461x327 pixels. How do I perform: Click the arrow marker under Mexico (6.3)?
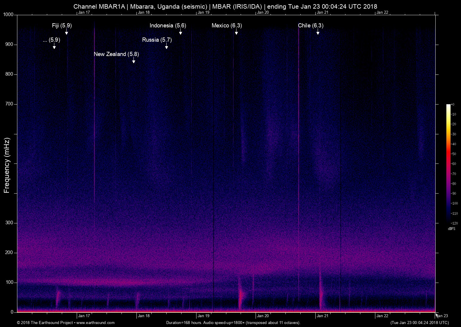[x=236, y=32]
